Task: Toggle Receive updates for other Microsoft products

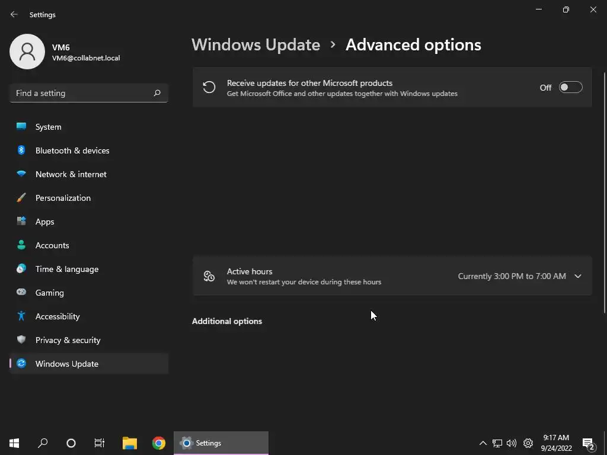Action: pos(571,88)
